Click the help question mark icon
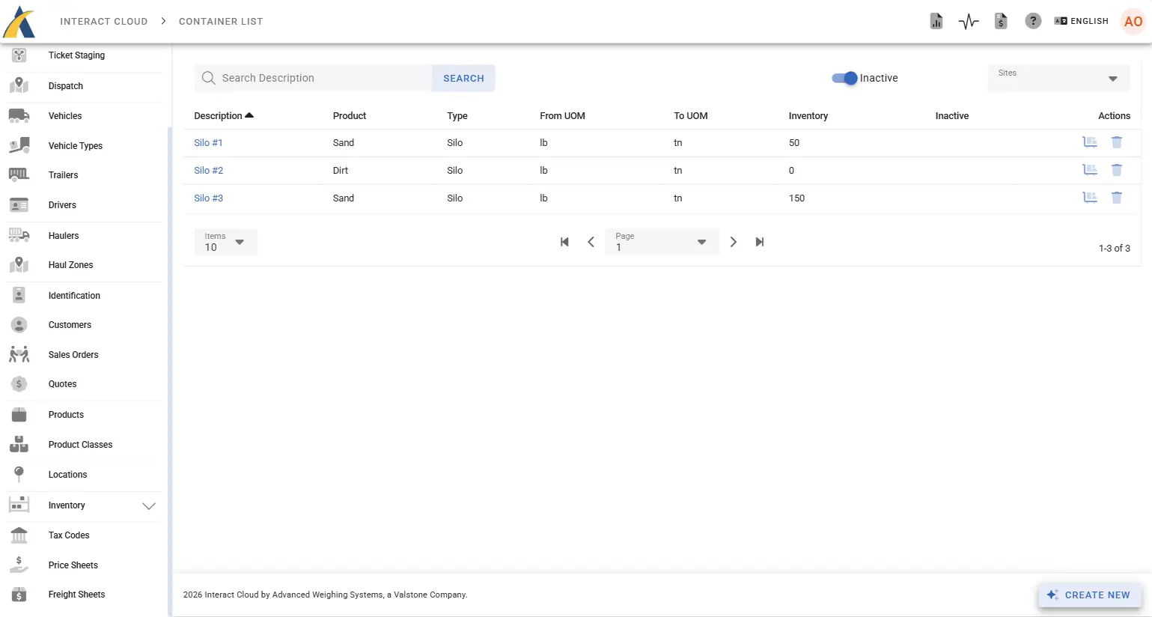The height and width of the screenshot is (617, 1152). coord(1033,21)
